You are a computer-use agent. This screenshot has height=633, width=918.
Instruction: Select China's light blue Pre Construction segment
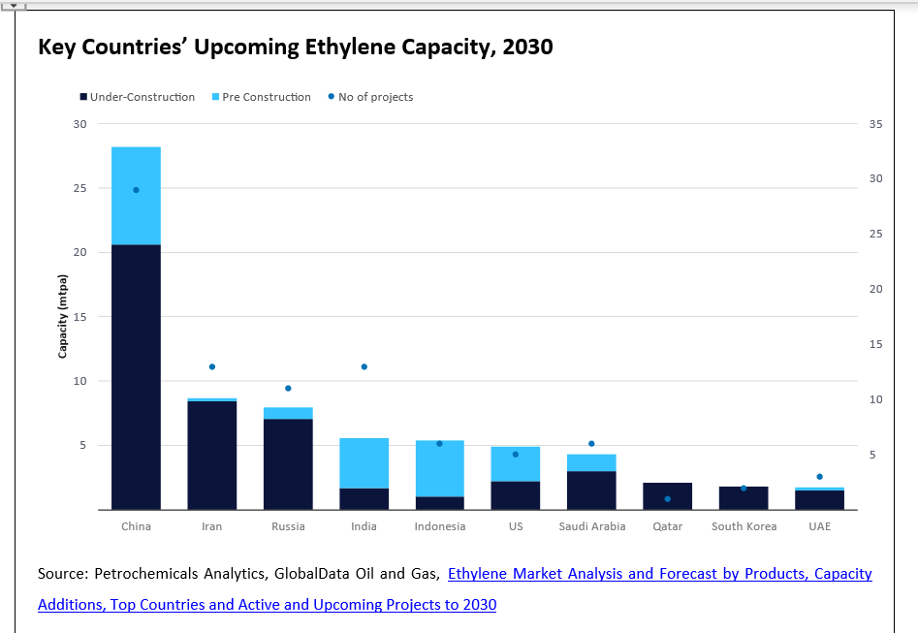[x=136, y=195]
